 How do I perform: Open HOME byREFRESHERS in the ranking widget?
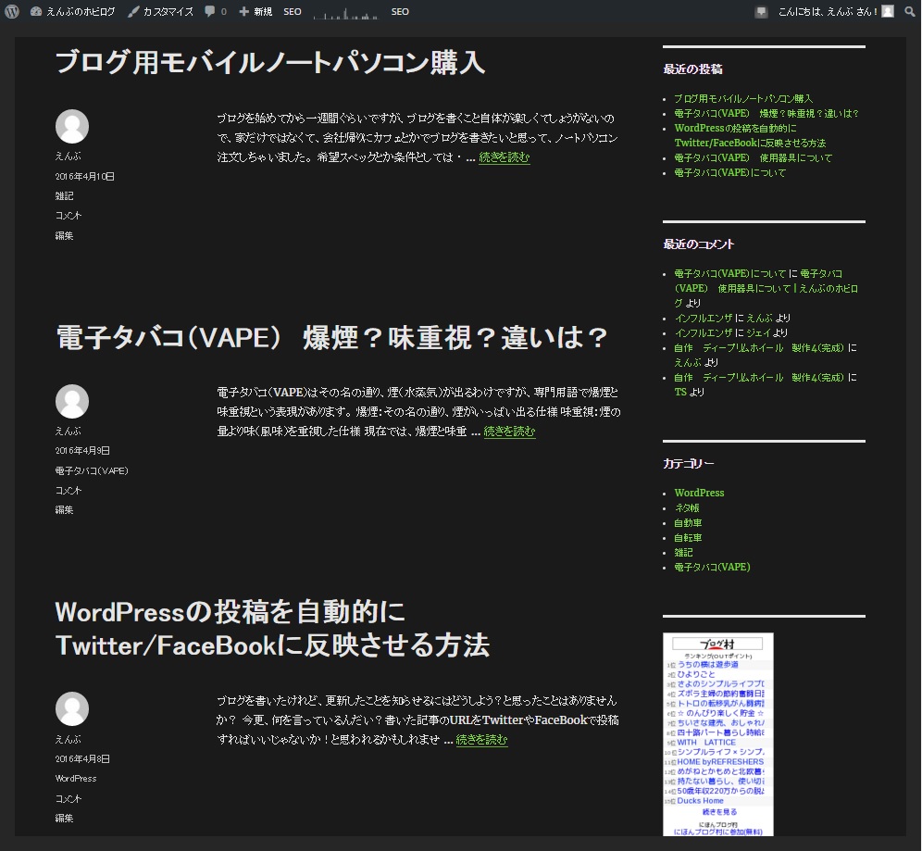tap(720, 761)
